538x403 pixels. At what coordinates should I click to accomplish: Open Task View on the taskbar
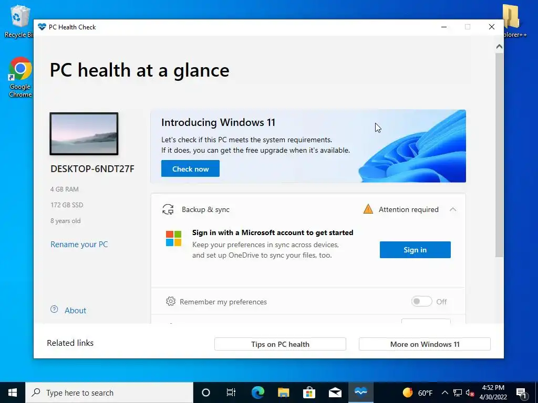pyautogui.click(x=231, y=393)
